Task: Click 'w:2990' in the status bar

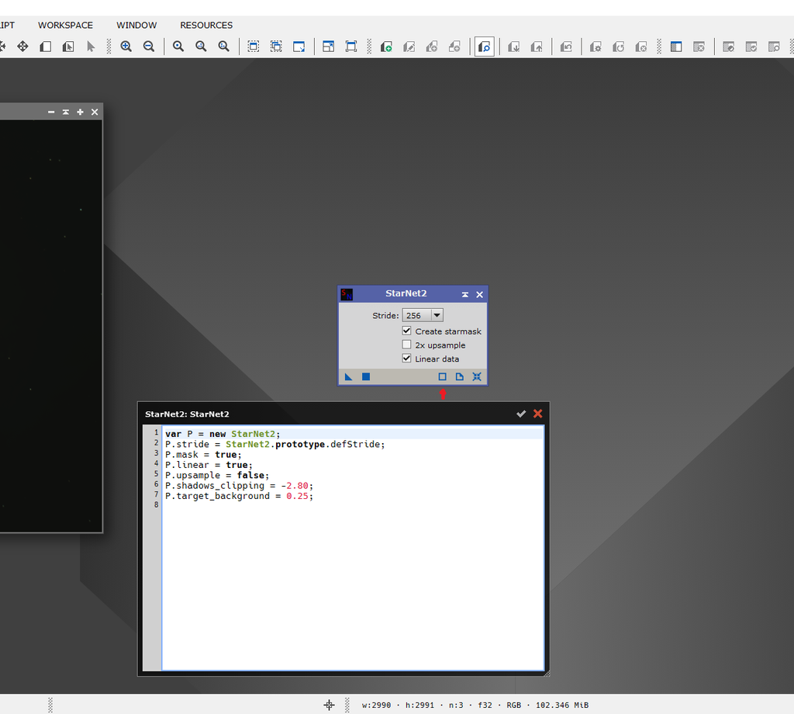Action: (376, 705)
